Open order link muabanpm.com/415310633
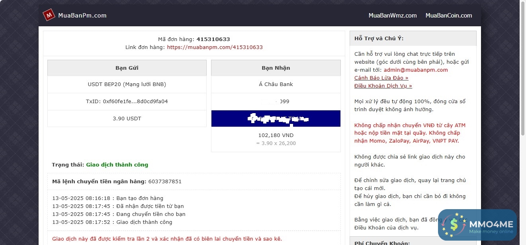The image size is (526, 245). pos(215,47)
